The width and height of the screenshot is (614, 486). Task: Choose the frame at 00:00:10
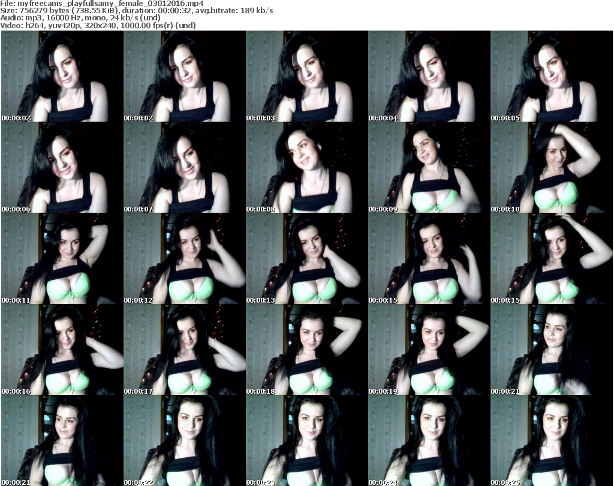(552, 167)
